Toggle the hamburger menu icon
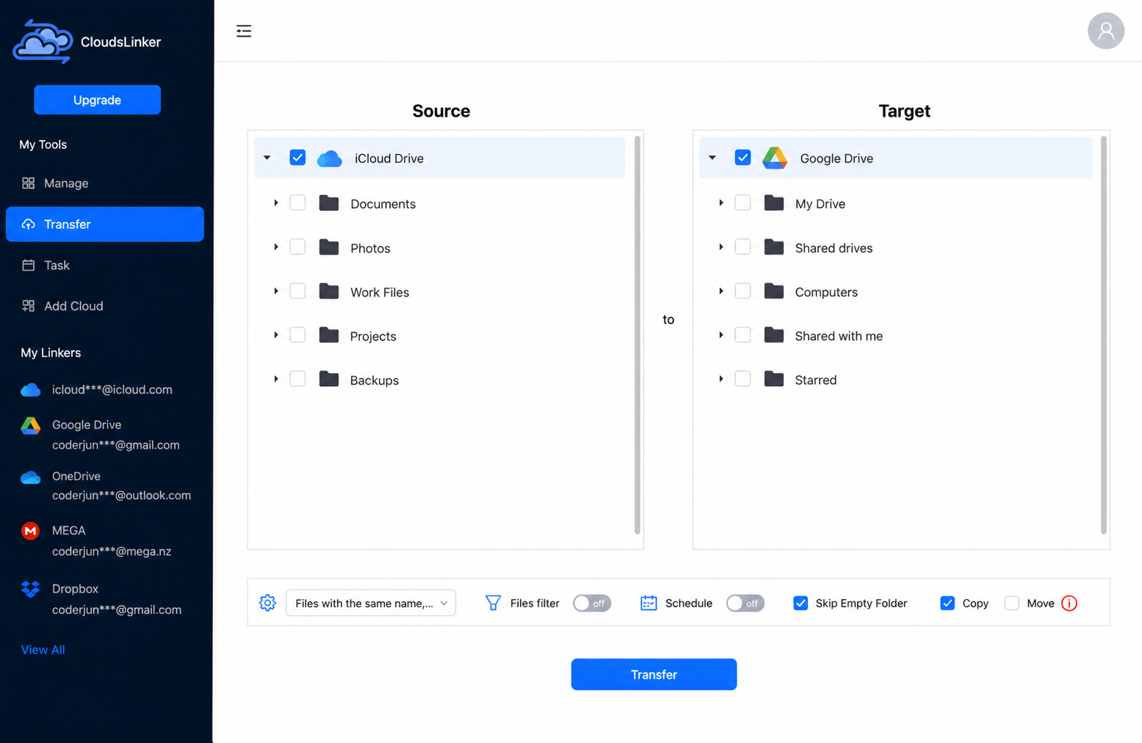1142x743 pixels. pos(244,31)
